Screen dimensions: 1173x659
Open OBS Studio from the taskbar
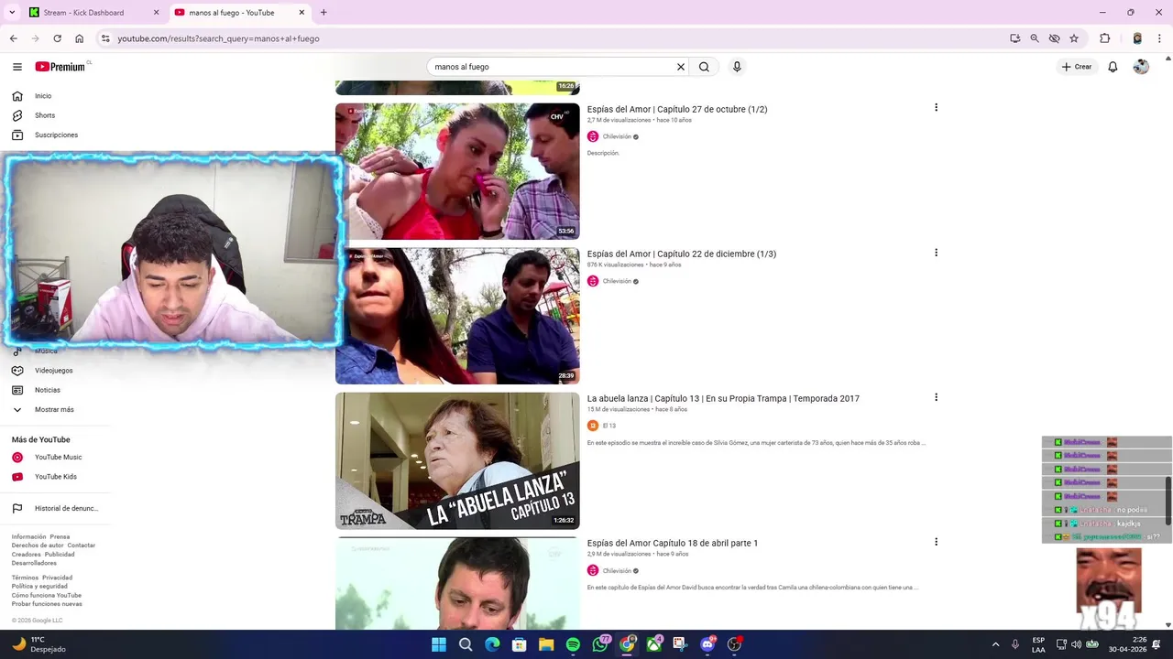tap(734, 644)
